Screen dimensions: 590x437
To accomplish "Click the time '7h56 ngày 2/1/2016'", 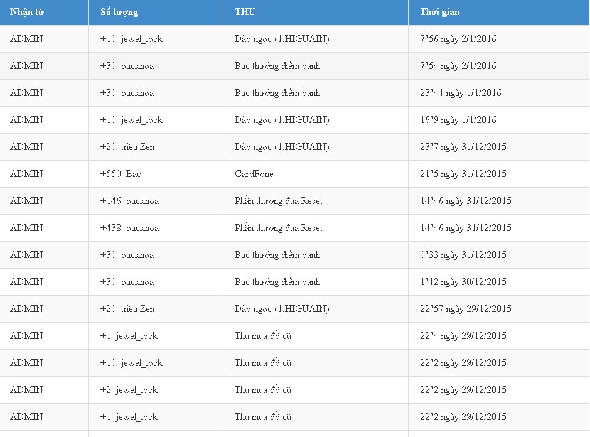I will point(458,38).
